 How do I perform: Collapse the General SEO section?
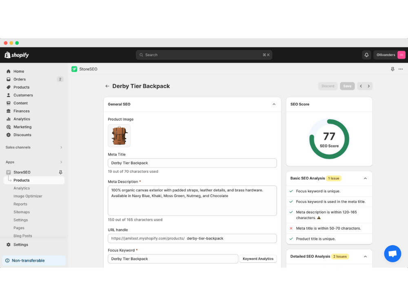[x=274, y=104]
